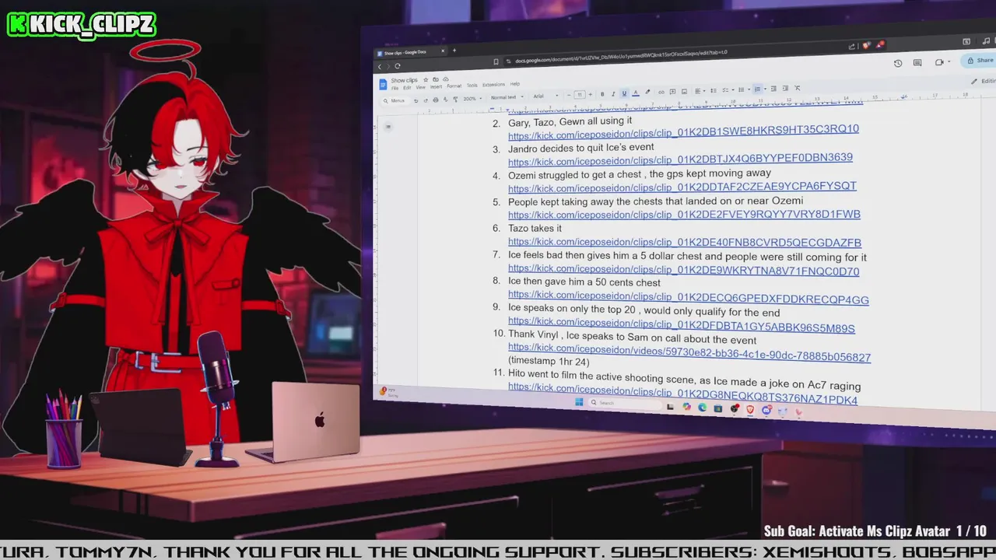The width and height of the screenshot is (996, 560).
Task: Toggle the numbered list button
Action: (757, 89)
